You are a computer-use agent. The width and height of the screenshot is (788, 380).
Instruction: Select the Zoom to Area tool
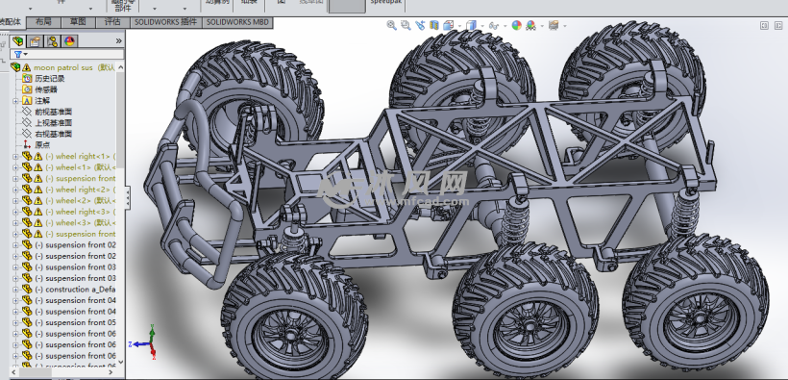[x=406, y=25]
